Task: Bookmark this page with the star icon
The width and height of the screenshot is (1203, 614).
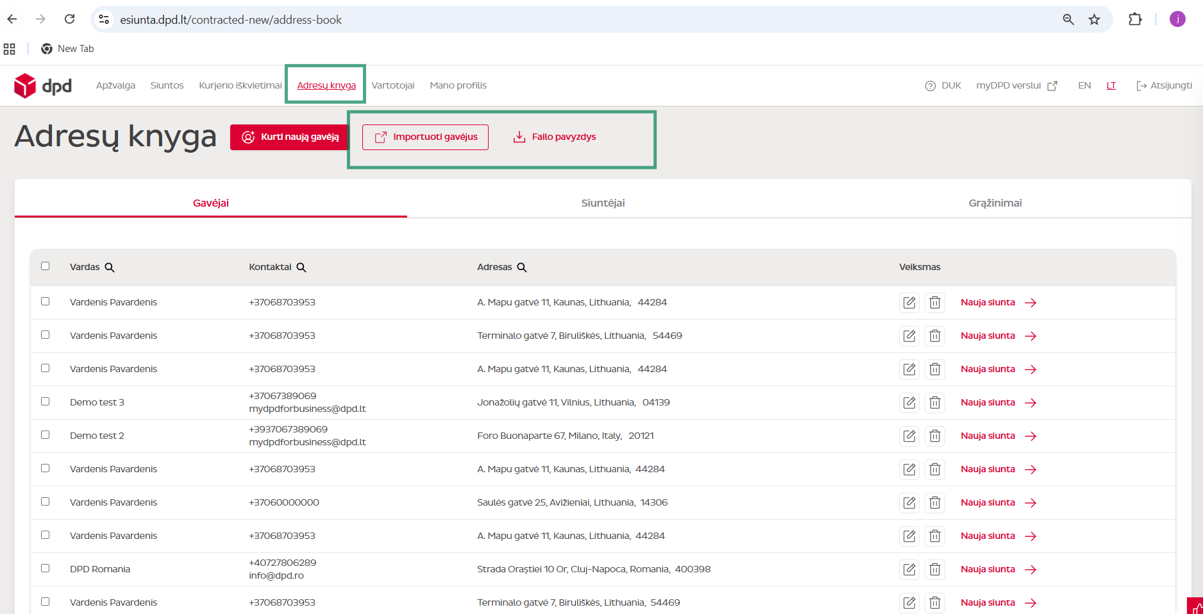Action: pyautogui.click(x=1094, y=19)
